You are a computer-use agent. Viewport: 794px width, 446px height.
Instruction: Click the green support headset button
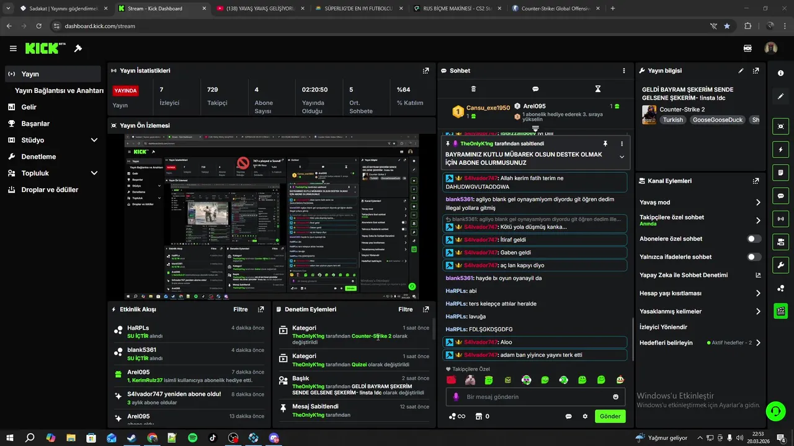tap(775, 410)
